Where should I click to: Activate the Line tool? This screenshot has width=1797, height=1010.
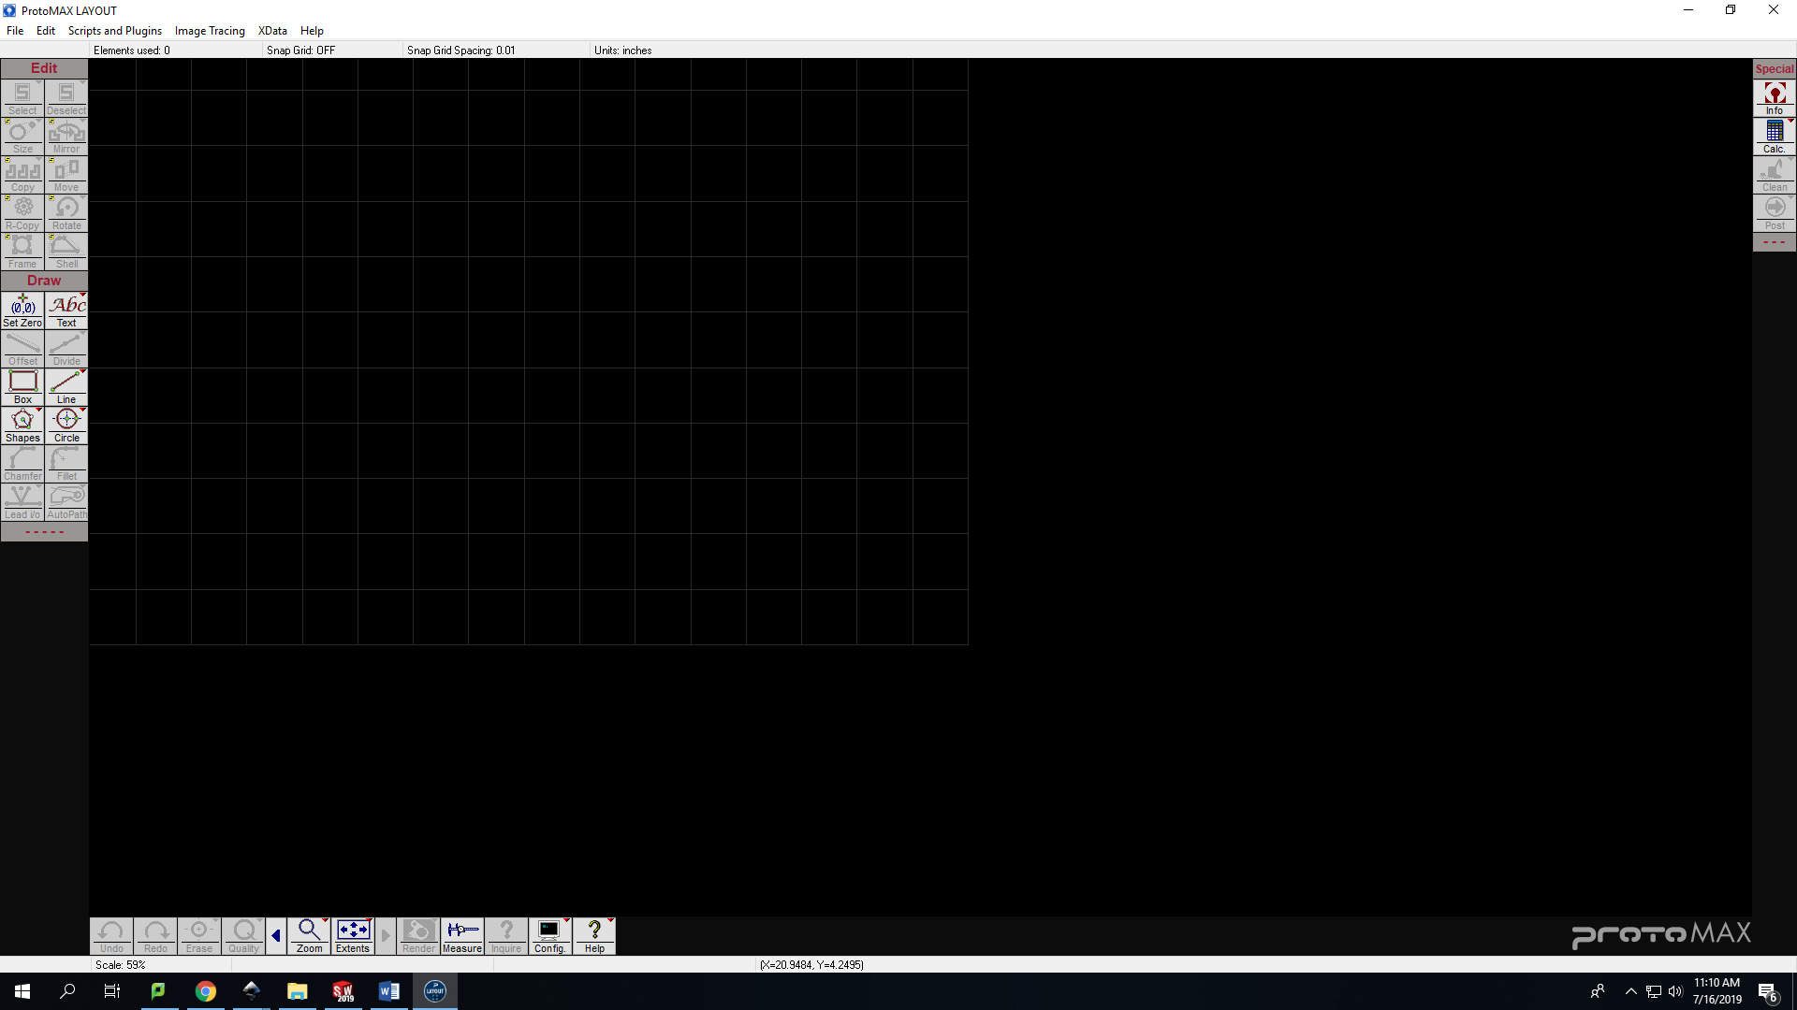click(66, 386)
